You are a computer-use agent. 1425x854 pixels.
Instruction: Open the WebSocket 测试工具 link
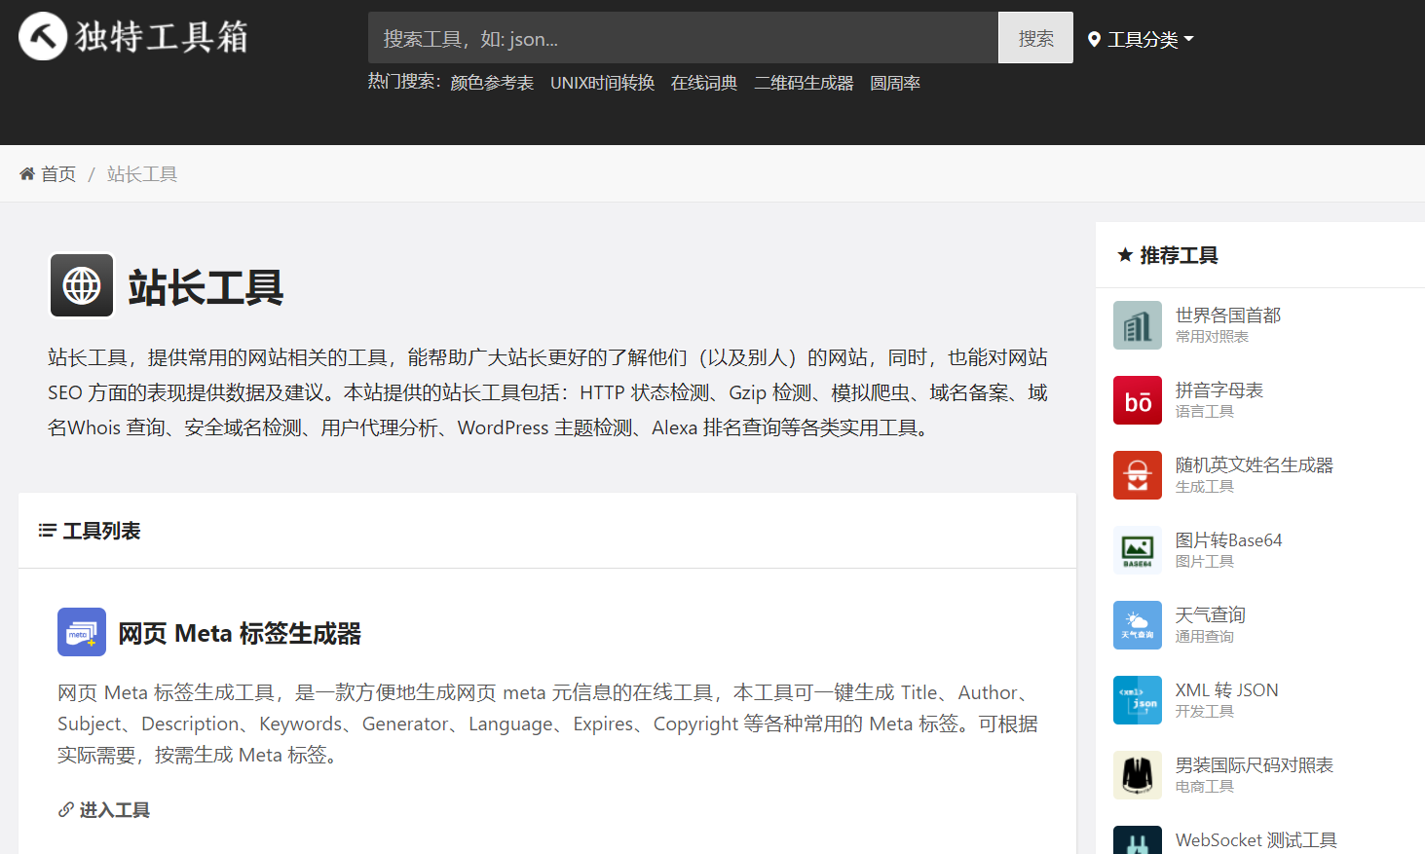pyautogui.click(x=1256, y=839)
